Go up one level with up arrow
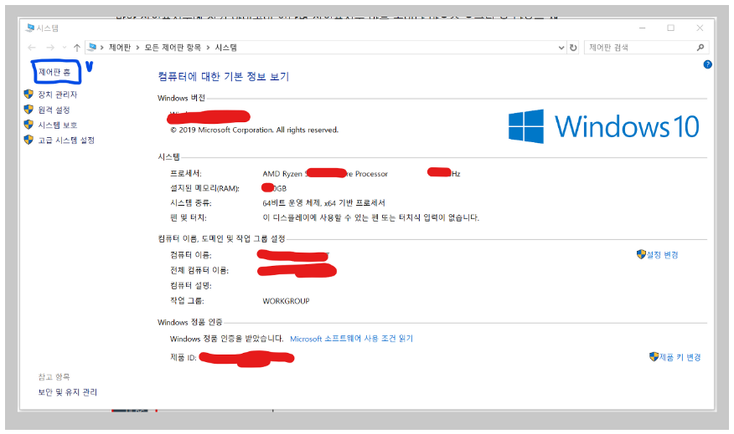Screen dimensions: 734x434 pyautogui.click(x=77, y=47)
